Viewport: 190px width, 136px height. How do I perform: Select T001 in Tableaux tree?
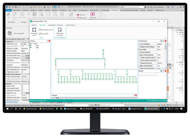coord(37,46)
